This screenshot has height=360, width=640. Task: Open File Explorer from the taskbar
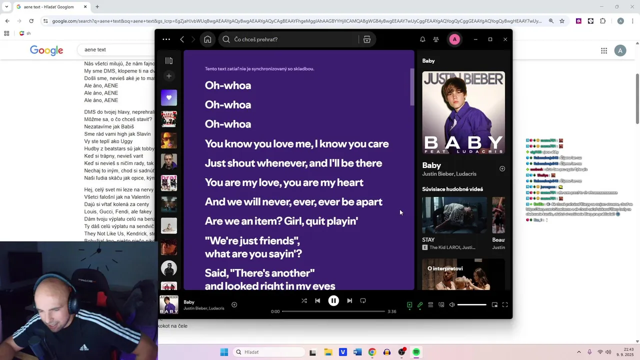tap(328, 352)
